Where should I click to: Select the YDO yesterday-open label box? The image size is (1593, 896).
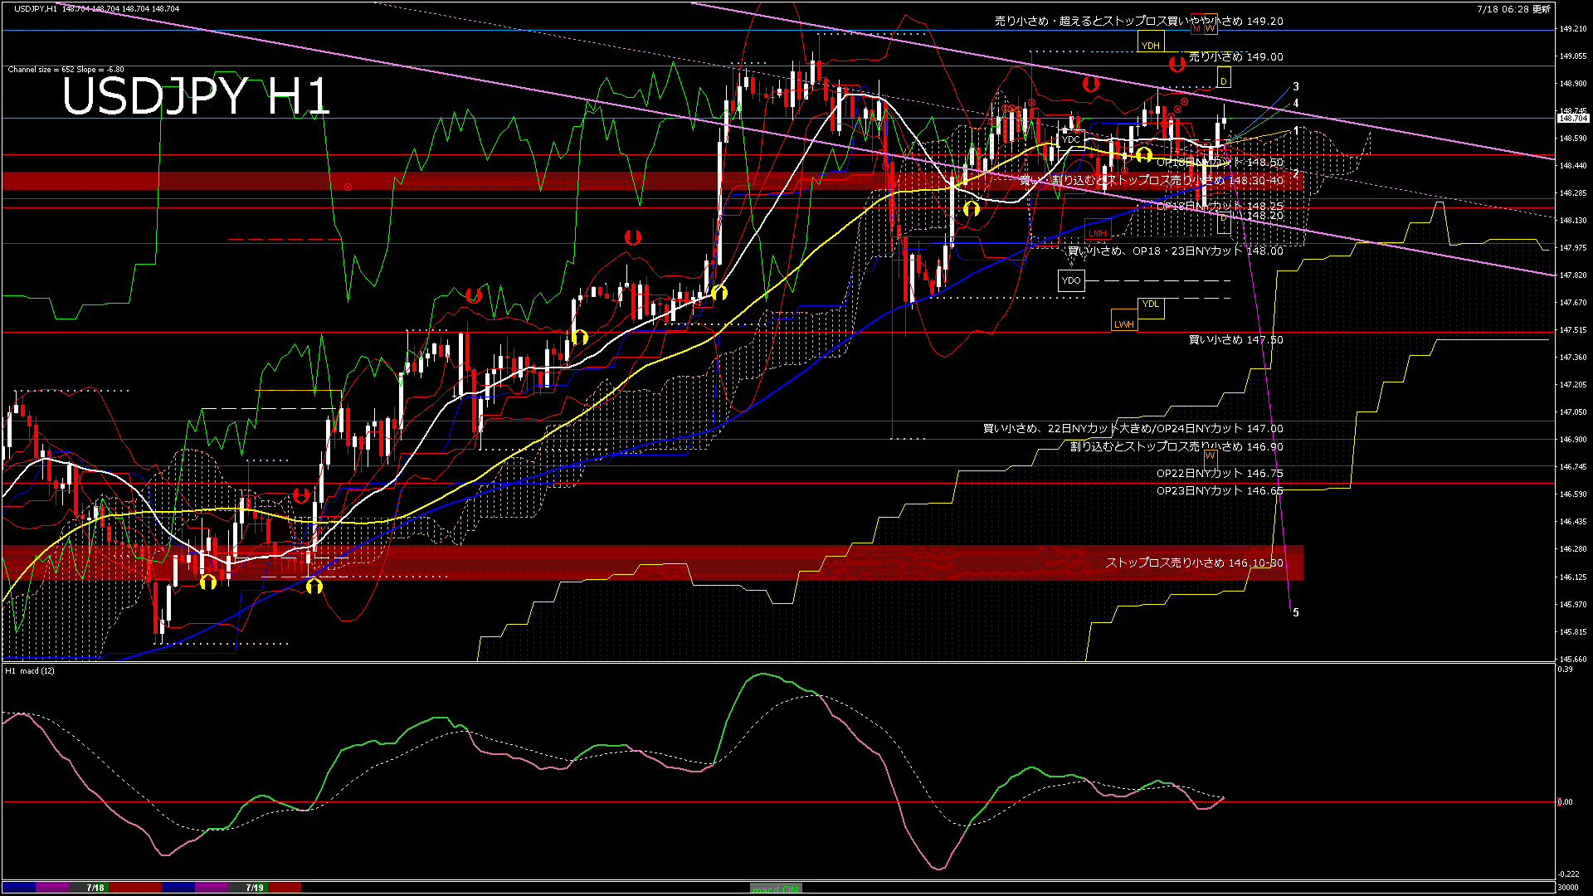click(x=1071, y=280)
